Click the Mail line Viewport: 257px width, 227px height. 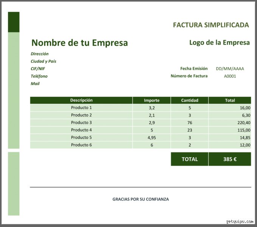click(35, 84)
